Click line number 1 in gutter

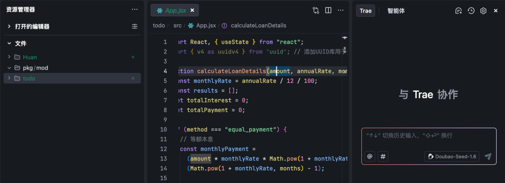pos(165,42)
